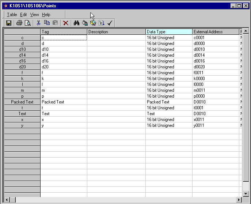Image resolution: width=251 pixels, height=204 pixels.
Task: Click the Tag cell d14
Action: click(64, 55)
